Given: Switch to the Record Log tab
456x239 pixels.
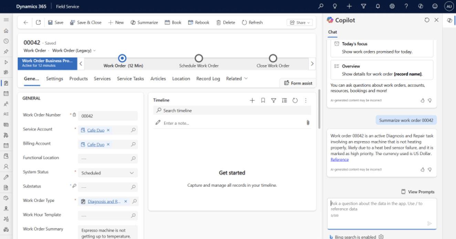Looking at the screenshot, I should (208, 79).
